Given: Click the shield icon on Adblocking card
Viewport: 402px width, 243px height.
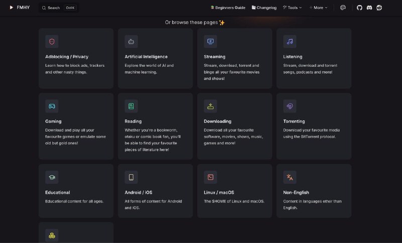Looking at the screenshot, I should (52, 42).
